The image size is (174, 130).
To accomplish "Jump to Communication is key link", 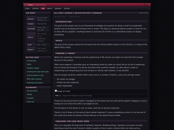I will pyautogui.click(x=35, y=75).
